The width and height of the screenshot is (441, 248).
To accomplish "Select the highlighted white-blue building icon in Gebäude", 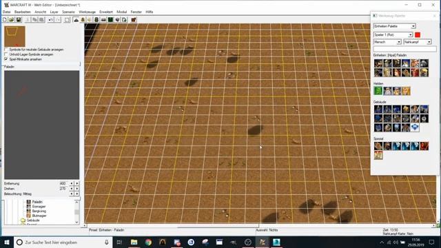I will [x=415, y=127].
